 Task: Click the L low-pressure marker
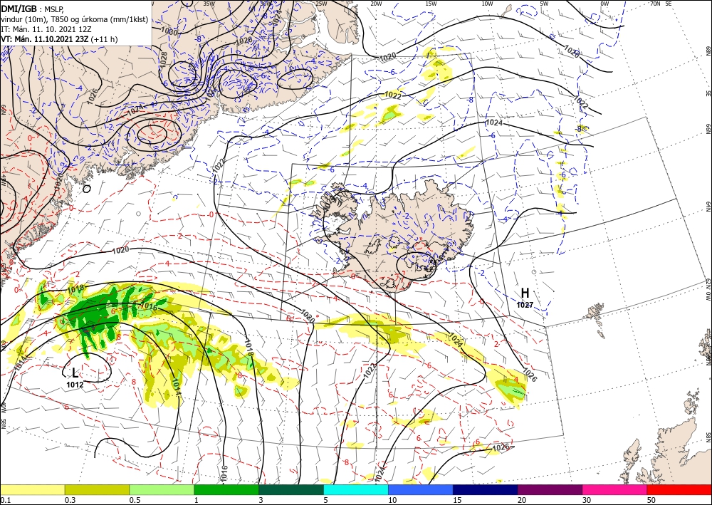tap(75, 373)
